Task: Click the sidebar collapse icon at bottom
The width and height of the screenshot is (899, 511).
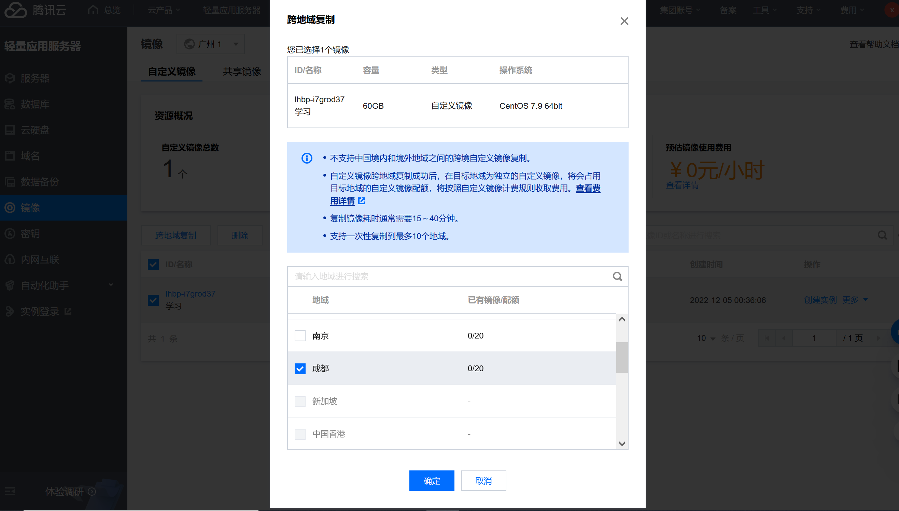Action: (10, 491)
